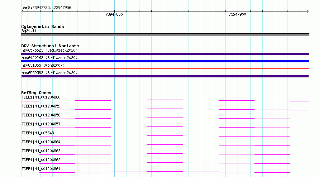Open transcript TCEB1|NM_001204864
Screen dimensions: 319x177
pos(41,142)
